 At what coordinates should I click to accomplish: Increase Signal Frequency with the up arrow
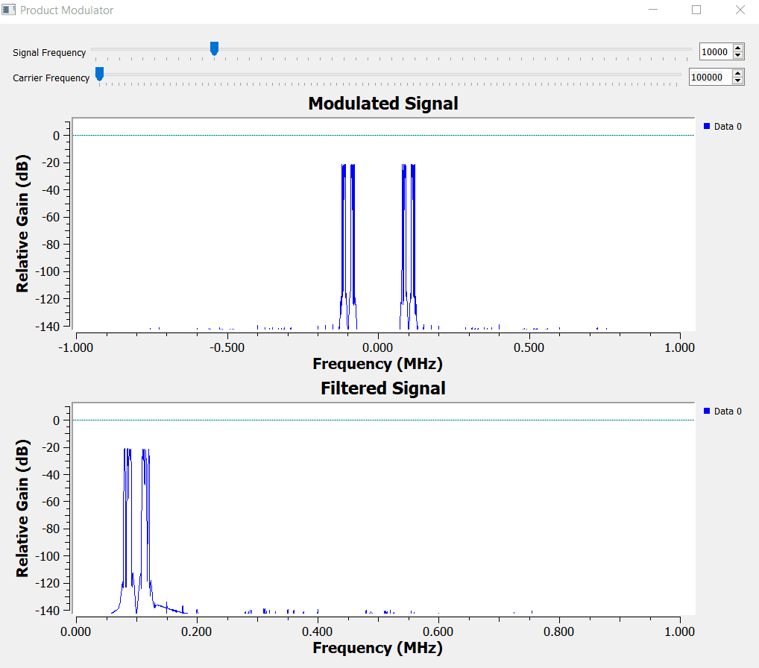pos(738,48)
